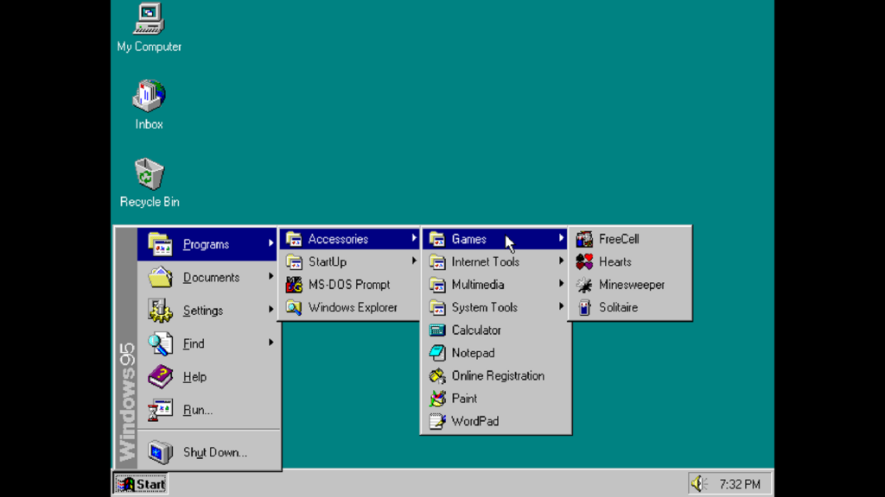Choose Online Registration entry
The width and height of the screenshot is (885, 497).
496,375
